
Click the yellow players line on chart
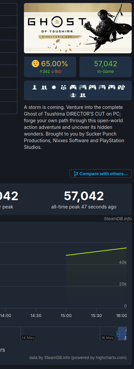pyautogui.click(x=96, y=251)
